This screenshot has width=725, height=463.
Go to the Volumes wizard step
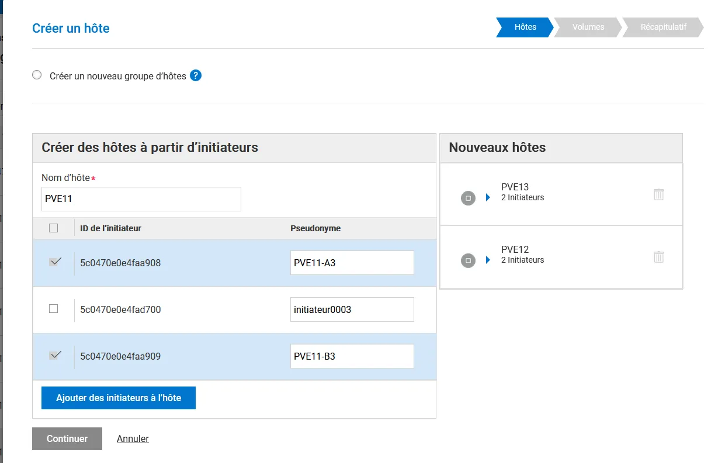point(588,27)
